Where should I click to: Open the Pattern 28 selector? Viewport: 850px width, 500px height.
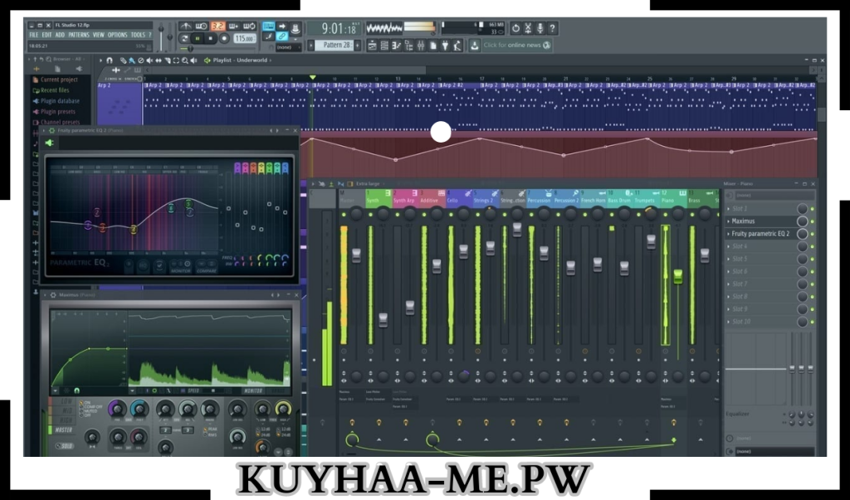point(335,46)
